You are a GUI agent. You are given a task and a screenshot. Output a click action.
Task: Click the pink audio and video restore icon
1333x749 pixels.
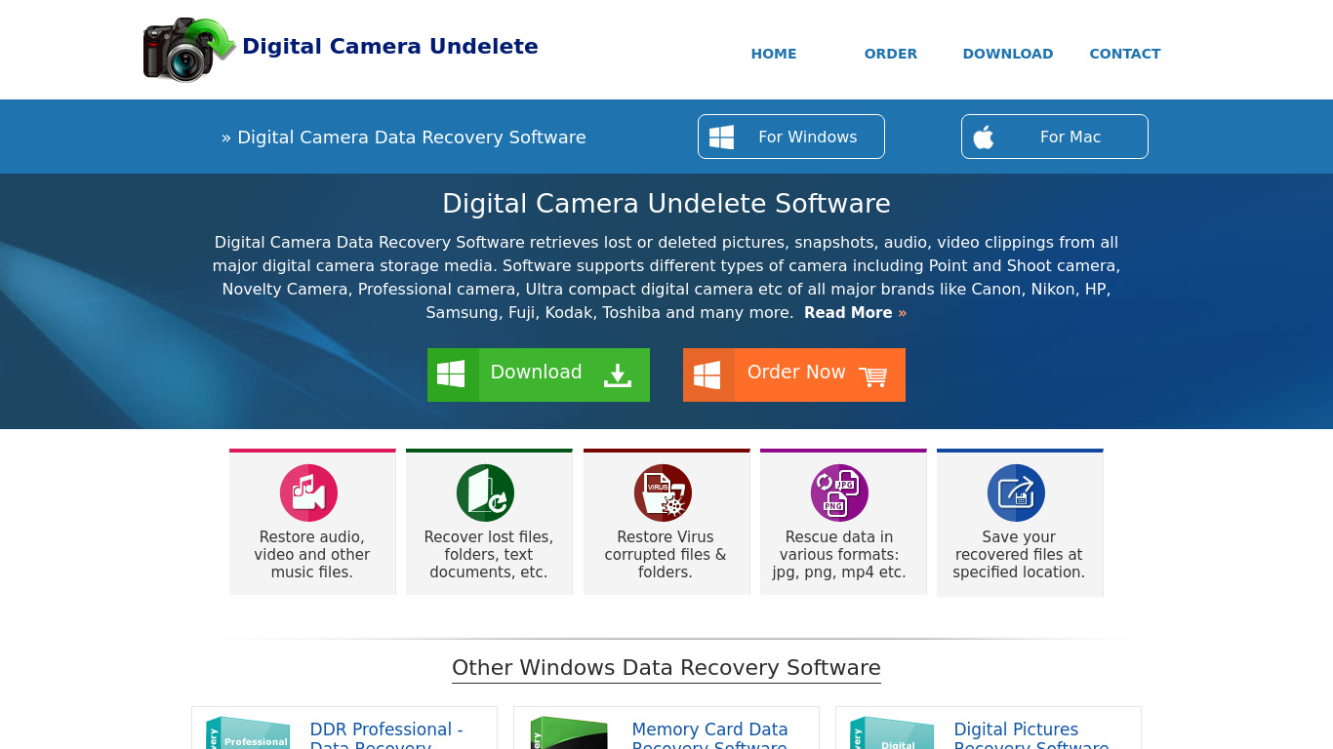308,493
